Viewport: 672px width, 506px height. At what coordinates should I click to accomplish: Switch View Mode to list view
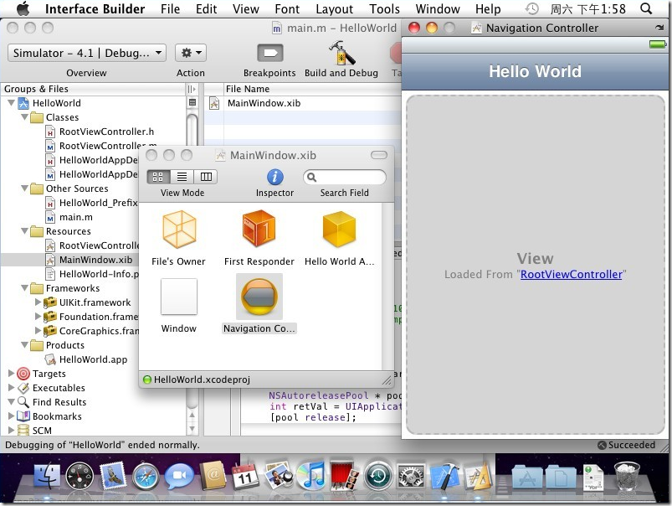click(182, 177)
